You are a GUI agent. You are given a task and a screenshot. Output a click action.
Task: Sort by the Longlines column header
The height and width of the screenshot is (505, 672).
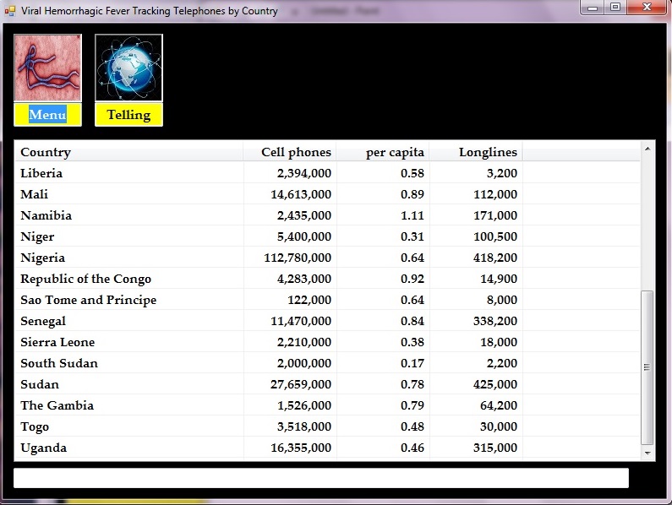click(x=476, y=152)
